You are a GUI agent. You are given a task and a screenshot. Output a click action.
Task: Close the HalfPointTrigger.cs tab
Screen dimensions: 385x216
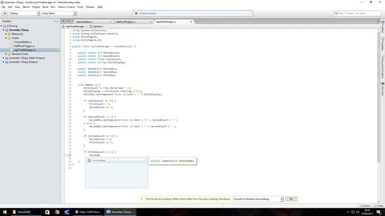(x=151, y=22)
